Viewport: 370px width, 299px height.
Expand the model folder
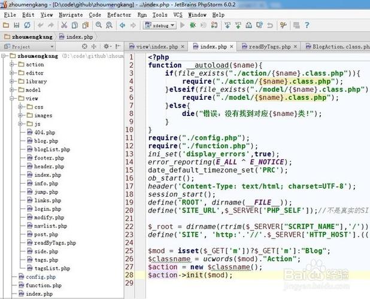pyautogui.click(x=12, y=90)
